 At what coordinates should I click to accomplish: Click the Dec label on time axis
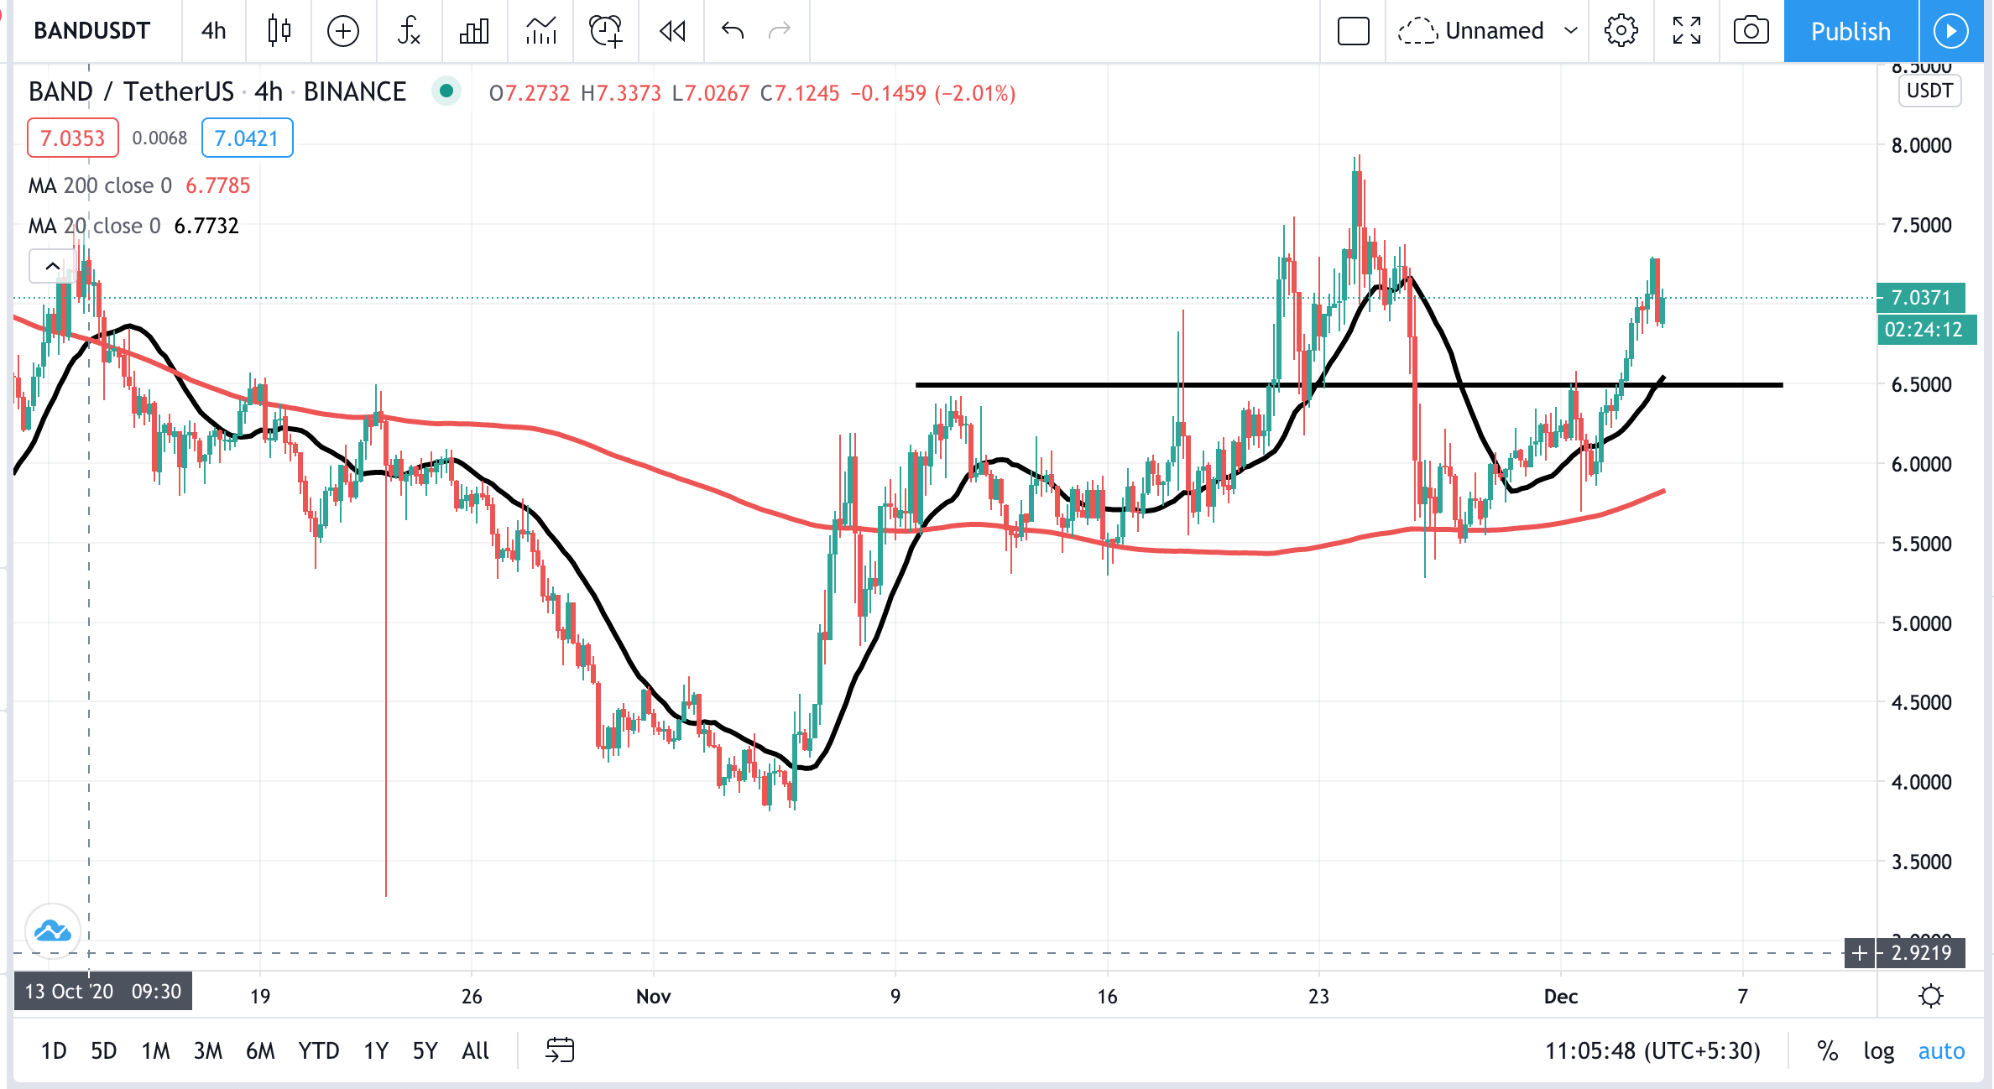click(x=1561, y=996)
